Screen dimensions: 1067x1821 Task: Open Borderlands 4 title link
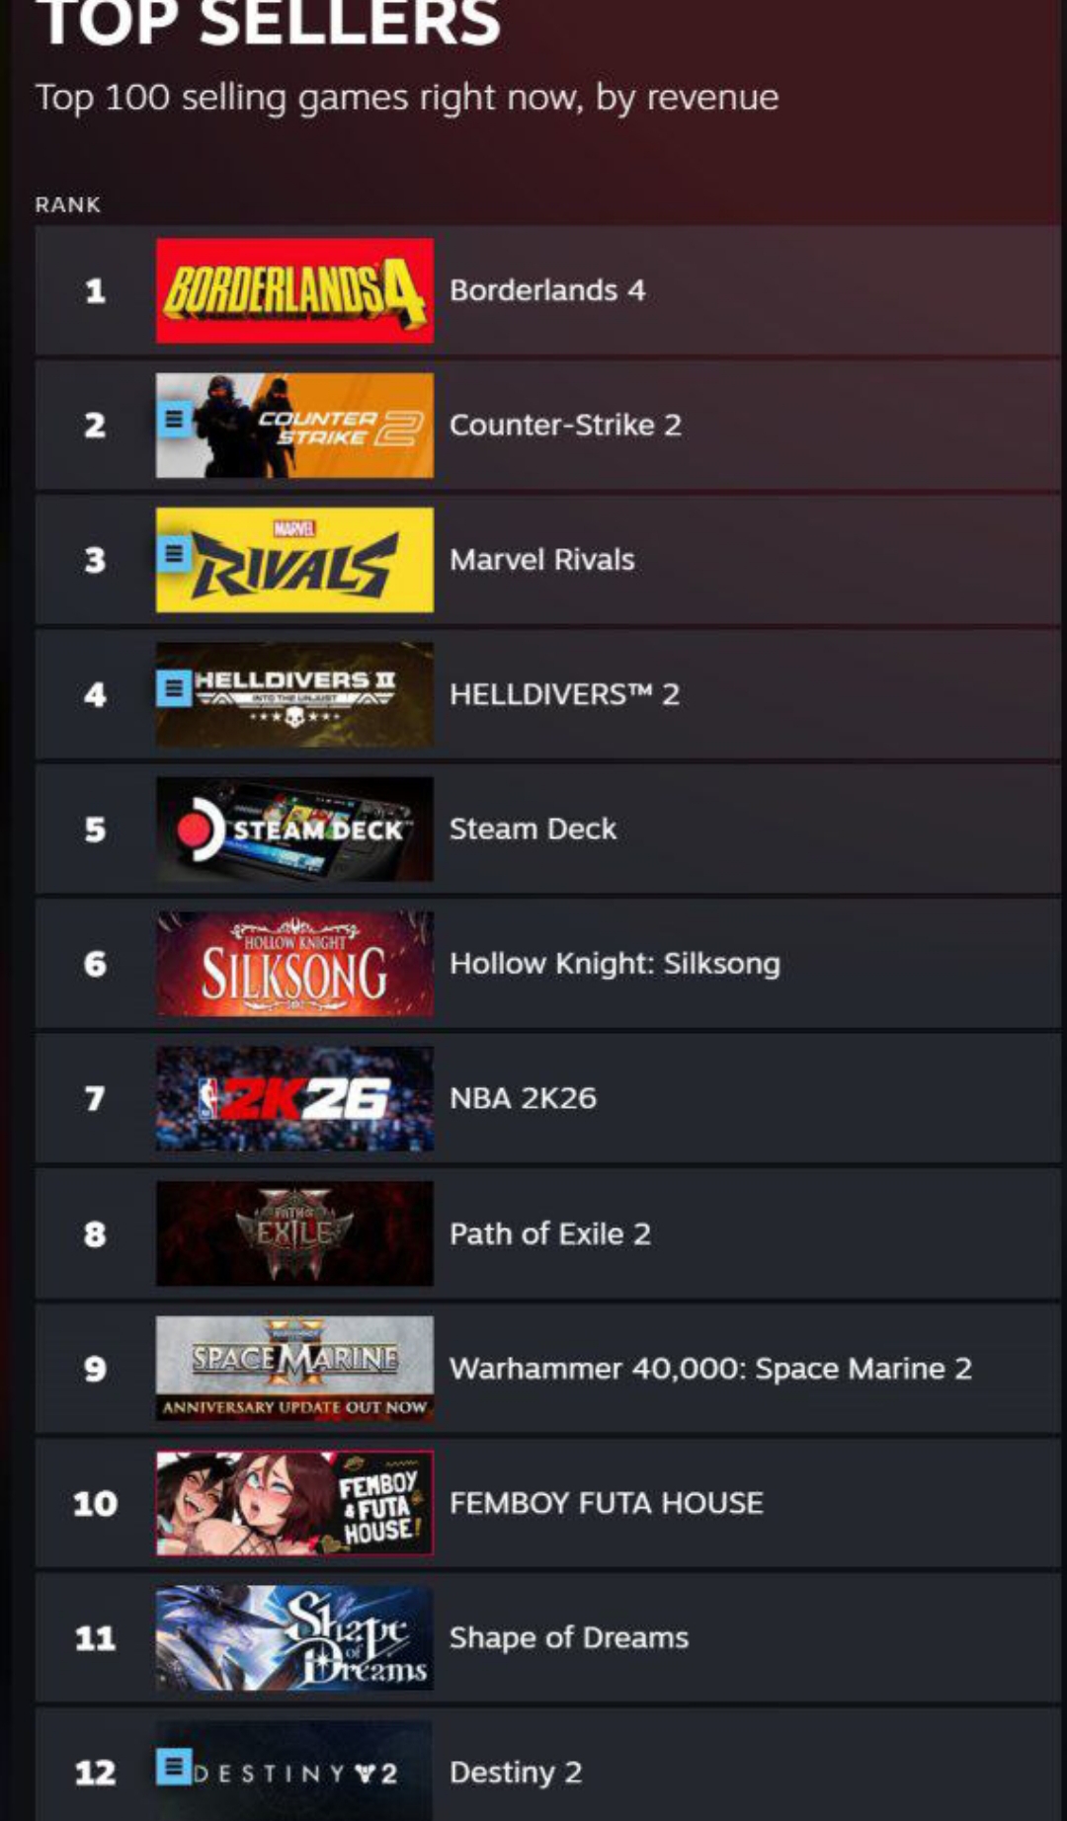[547, 290]
